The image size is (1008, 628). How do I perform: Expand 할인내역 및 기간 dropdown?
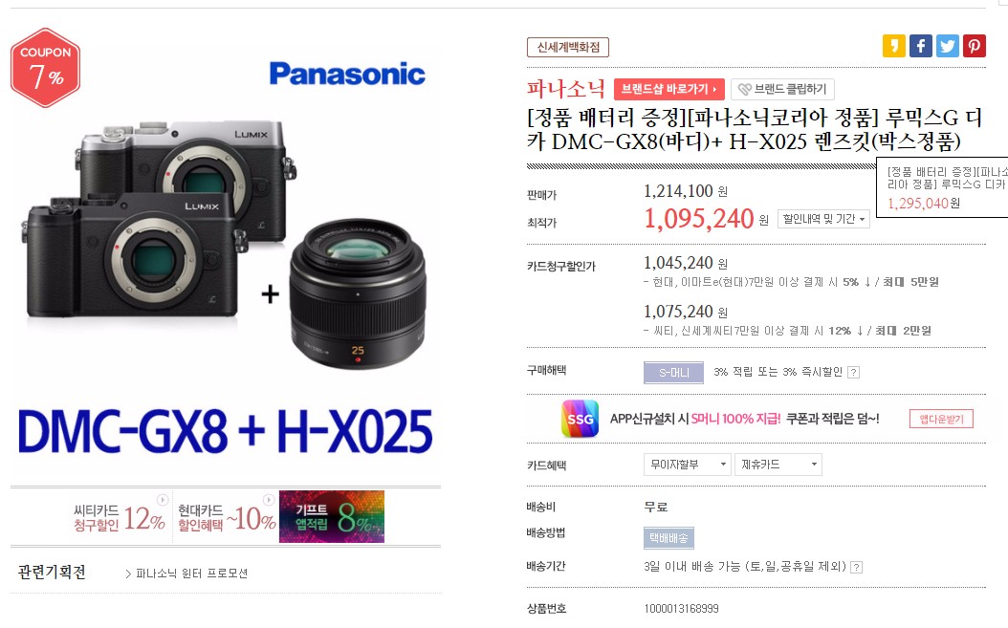tap(823, 219)
